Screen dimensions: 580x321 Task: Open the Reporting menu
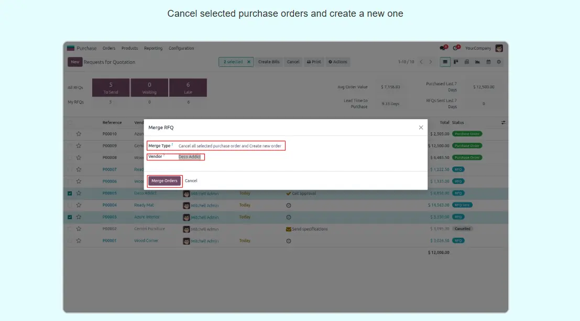153,48
